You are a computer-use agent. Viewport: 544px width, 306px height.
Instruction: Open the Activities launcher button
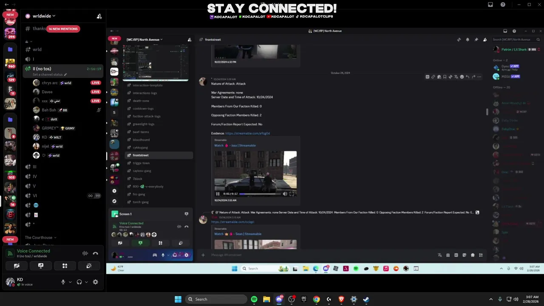[65, 266]
